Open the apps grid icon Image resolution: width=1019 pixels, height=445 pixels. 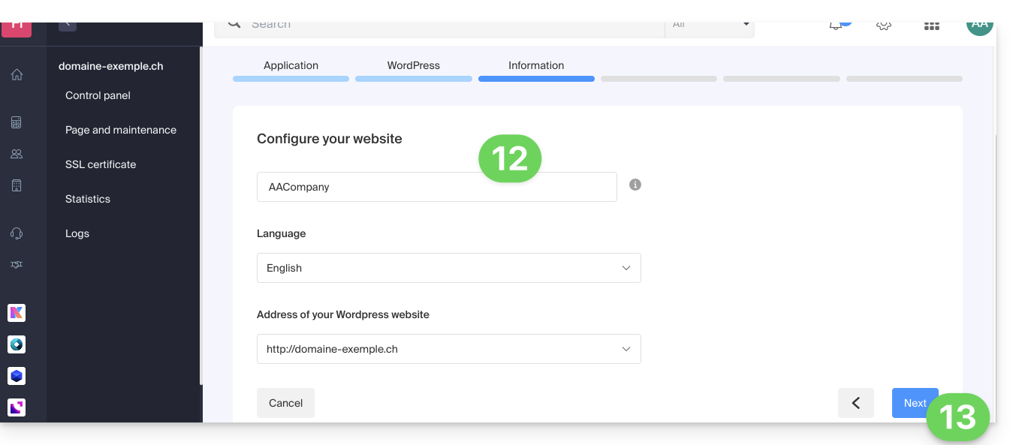point(932,26)
